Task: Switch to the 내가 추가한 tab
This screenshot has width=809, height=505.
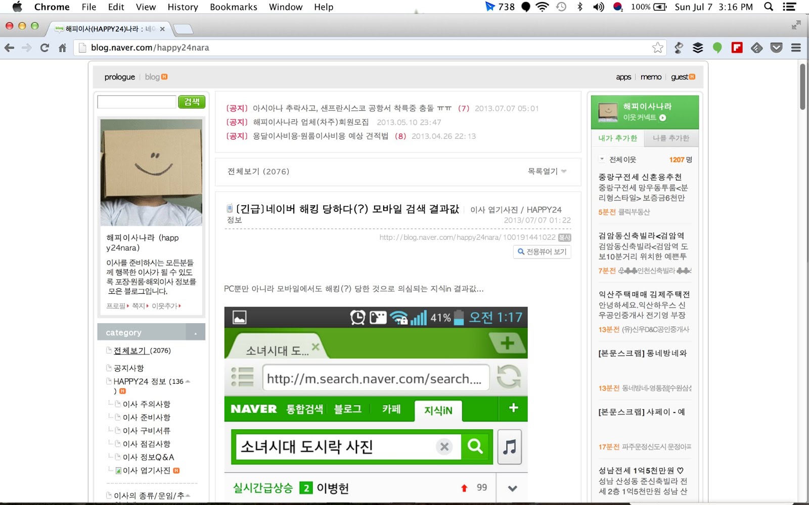Action: point(618,138)
